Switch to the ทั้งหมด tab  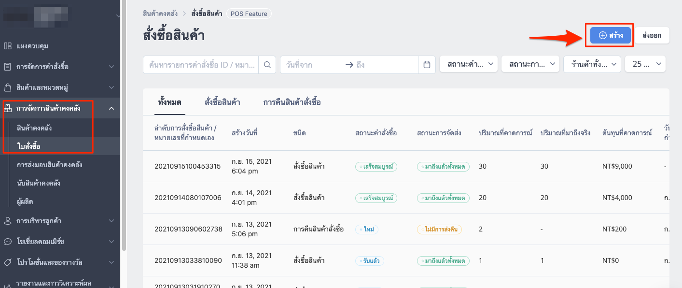point(169,102)
